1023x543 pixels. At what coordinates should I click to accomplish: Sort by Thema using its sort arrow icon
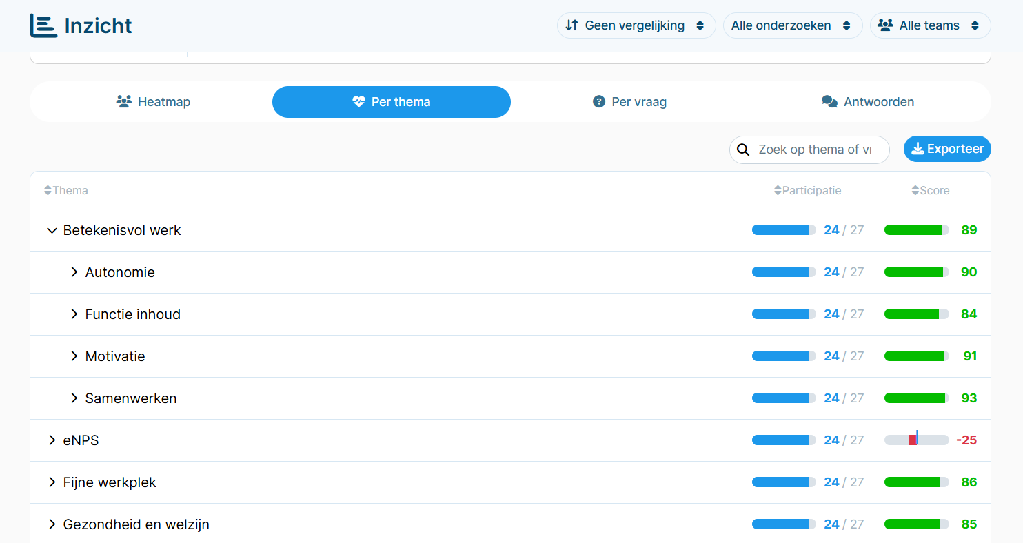(48, 191)
